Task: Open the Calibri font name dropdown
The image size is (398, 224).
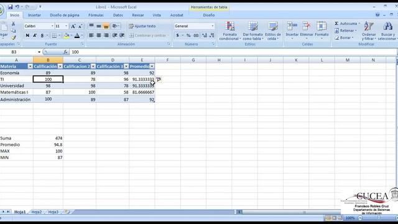Action: pos(52,26)
